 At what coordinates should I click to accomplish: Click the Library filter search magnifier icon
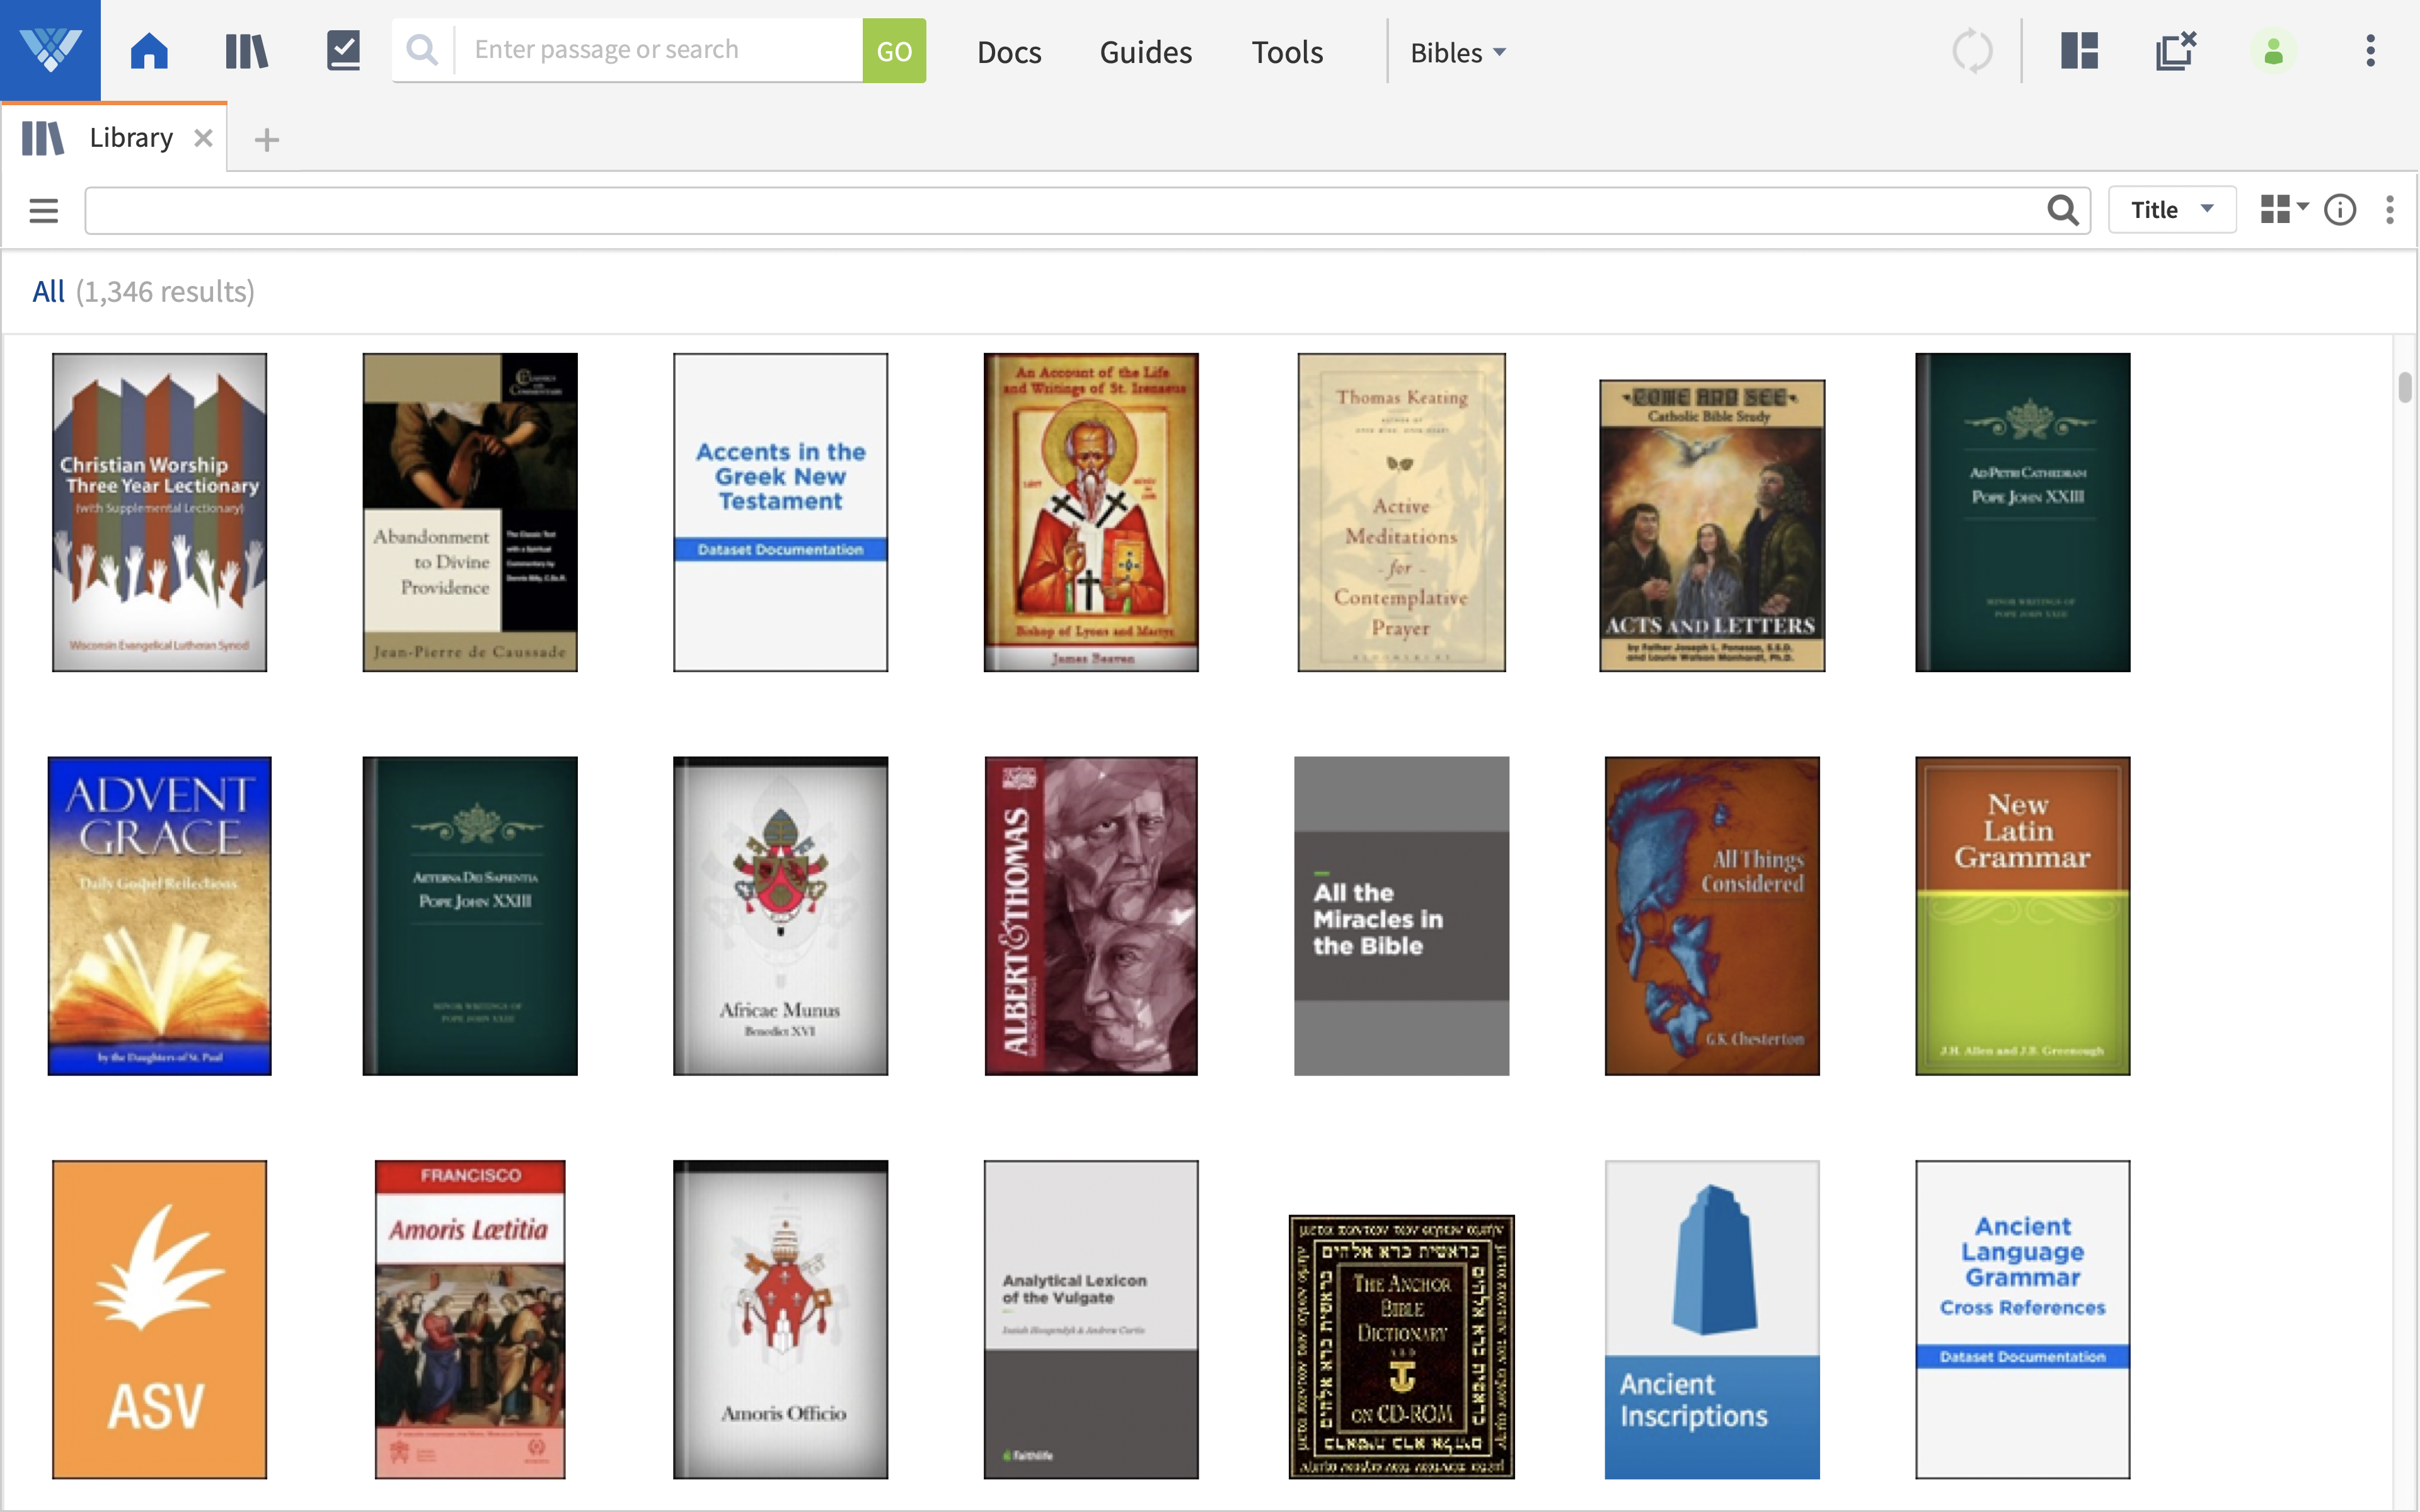(2062, 210)
